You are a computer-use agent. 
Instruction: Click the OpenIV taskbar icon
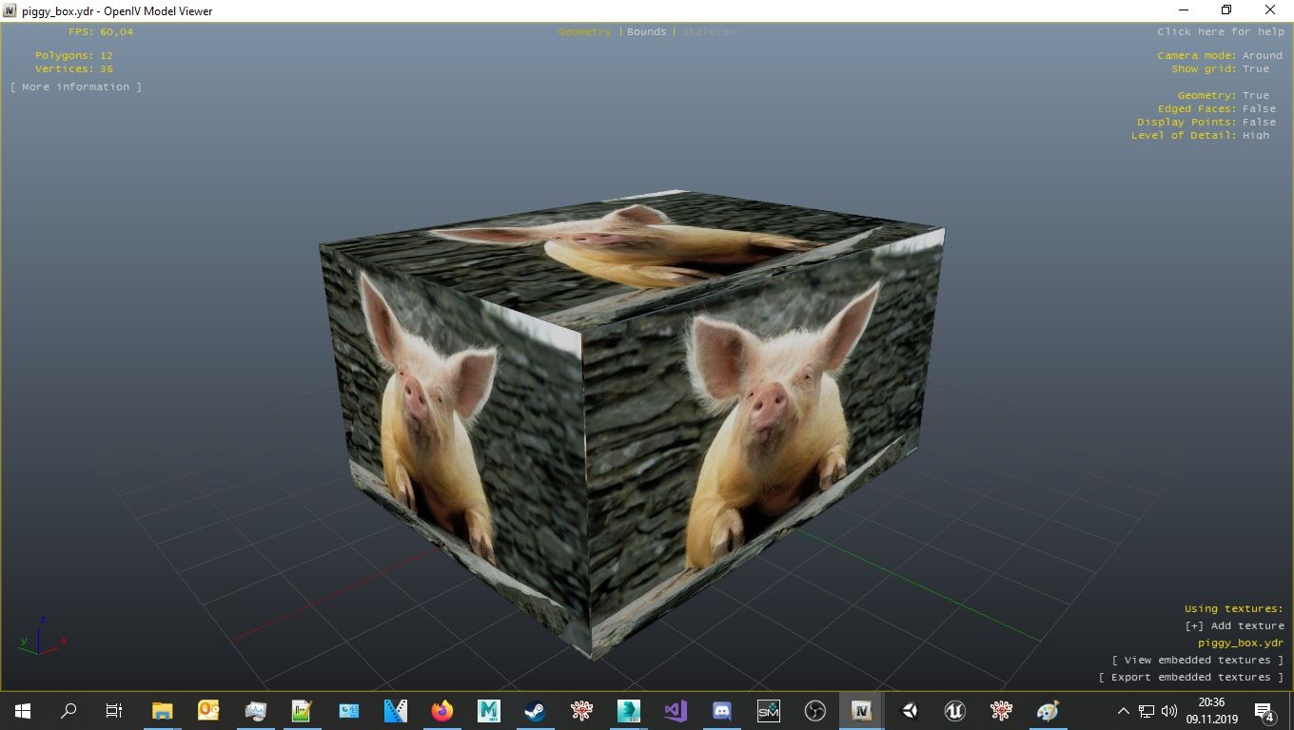[x=862, y=710]
